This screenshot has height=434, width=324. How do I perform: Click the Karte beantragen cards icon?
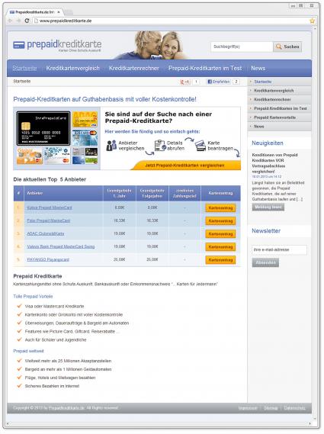pos(200,146)
